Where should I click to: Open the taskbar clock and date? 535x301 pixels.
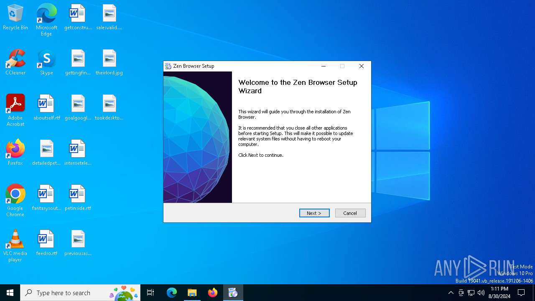pos(499,293)
